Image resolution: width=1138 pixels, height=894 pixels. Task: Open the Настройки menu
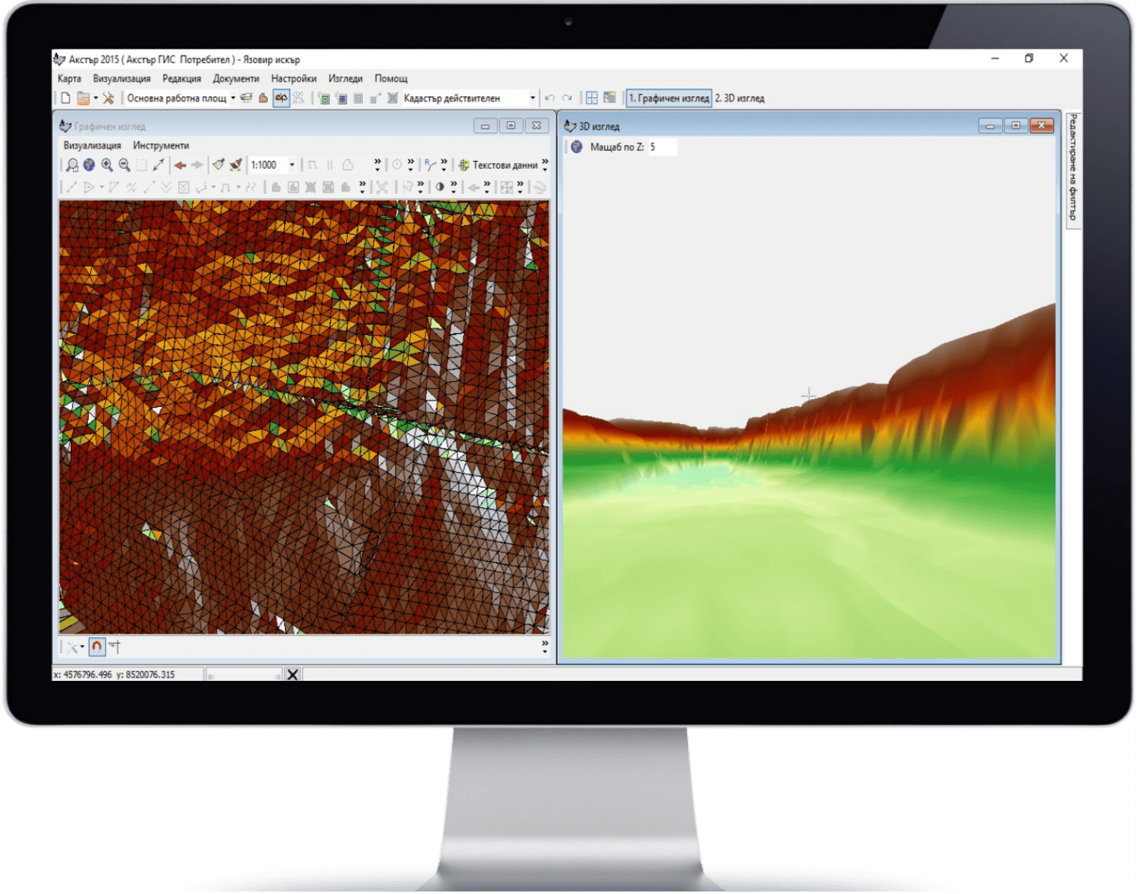click(x=293, y=79)
